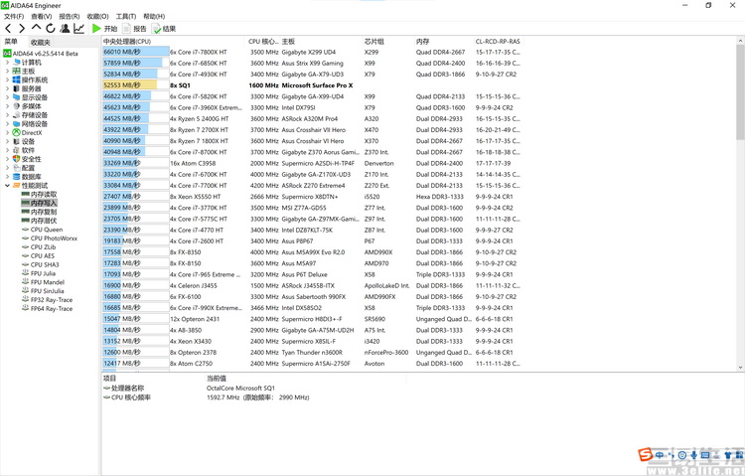Viewport: 745px width, 476px height.
Task: Select 内存复制 memory copy benchmark
Action: coord(40,212)
